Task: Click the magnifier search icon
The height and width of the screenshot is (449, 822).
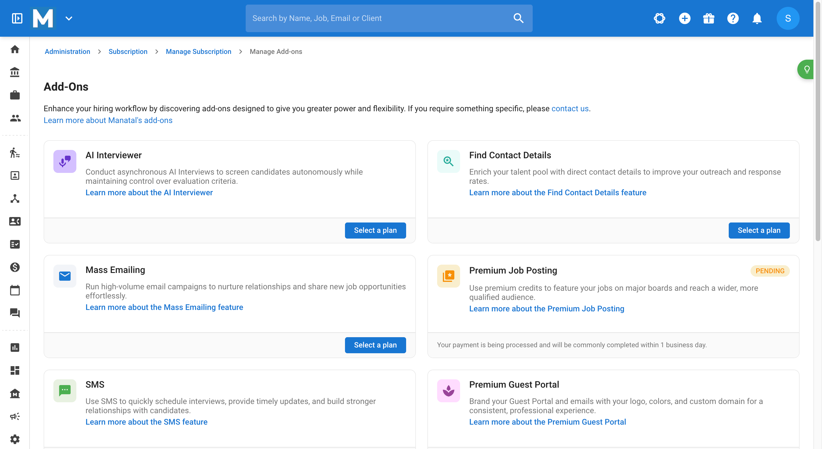Action: 519,18
